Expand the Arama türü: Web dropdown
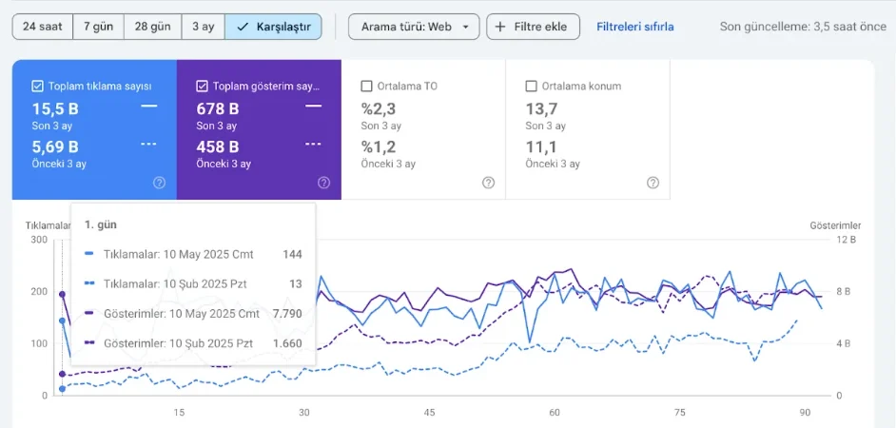 click(x=414, y=27)
